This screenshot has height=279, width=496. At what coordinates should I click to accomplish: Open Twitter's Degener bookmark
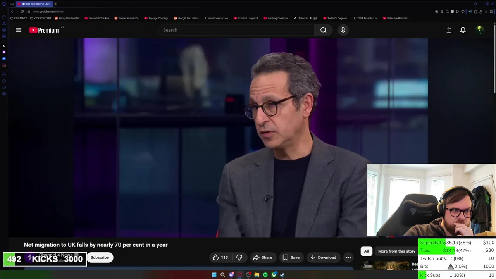point(336,18)
